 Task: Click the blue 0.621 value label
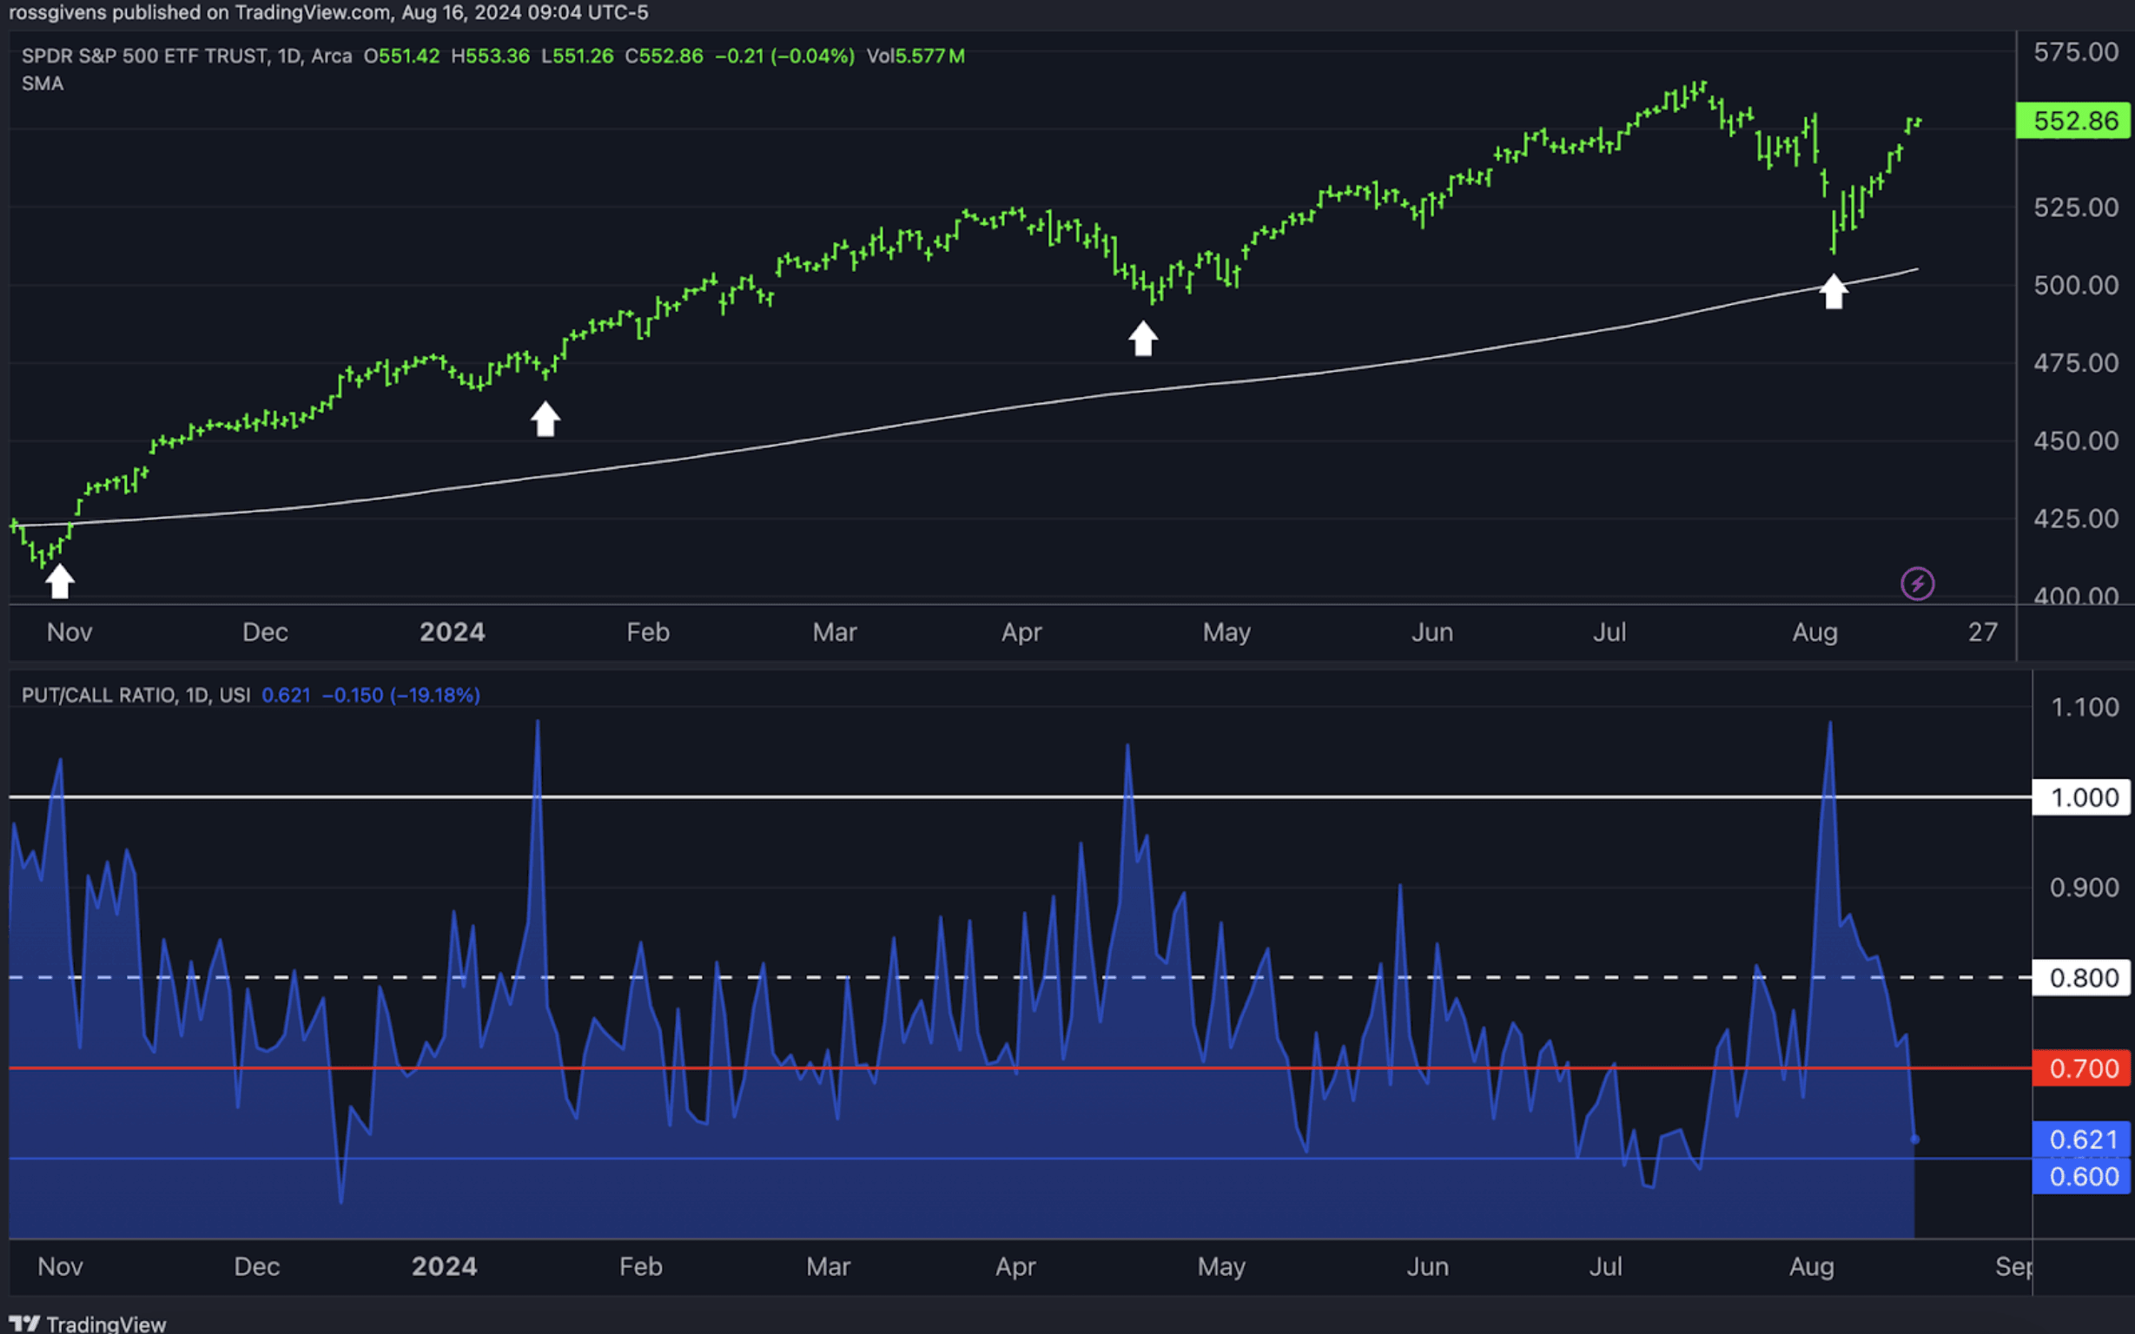click(2082, 1139)
